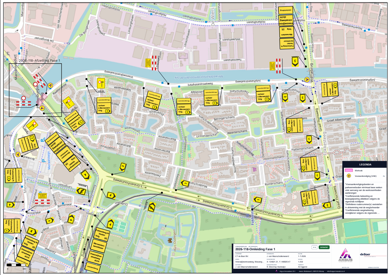Open the Argus Innovations email link in footer

[x=336, y=271]
